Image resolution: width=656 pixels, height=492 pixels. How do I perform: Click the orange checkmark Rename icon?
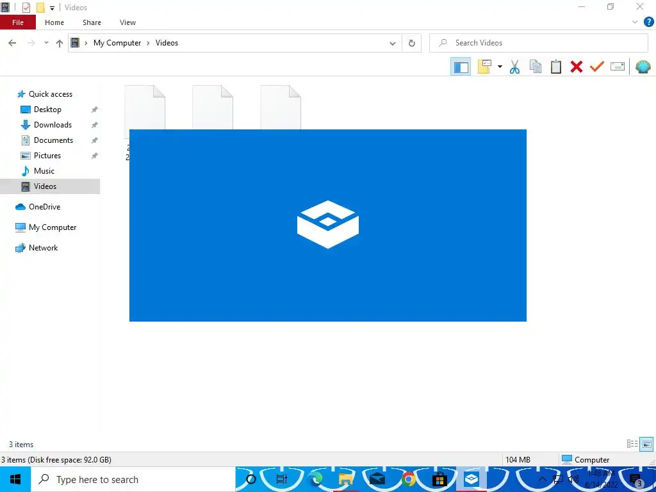pos(596,67)
